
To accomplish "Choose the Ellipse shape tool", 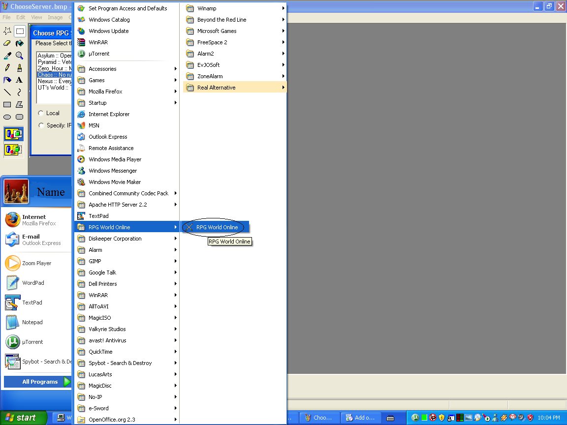I will tap(7, 117).
